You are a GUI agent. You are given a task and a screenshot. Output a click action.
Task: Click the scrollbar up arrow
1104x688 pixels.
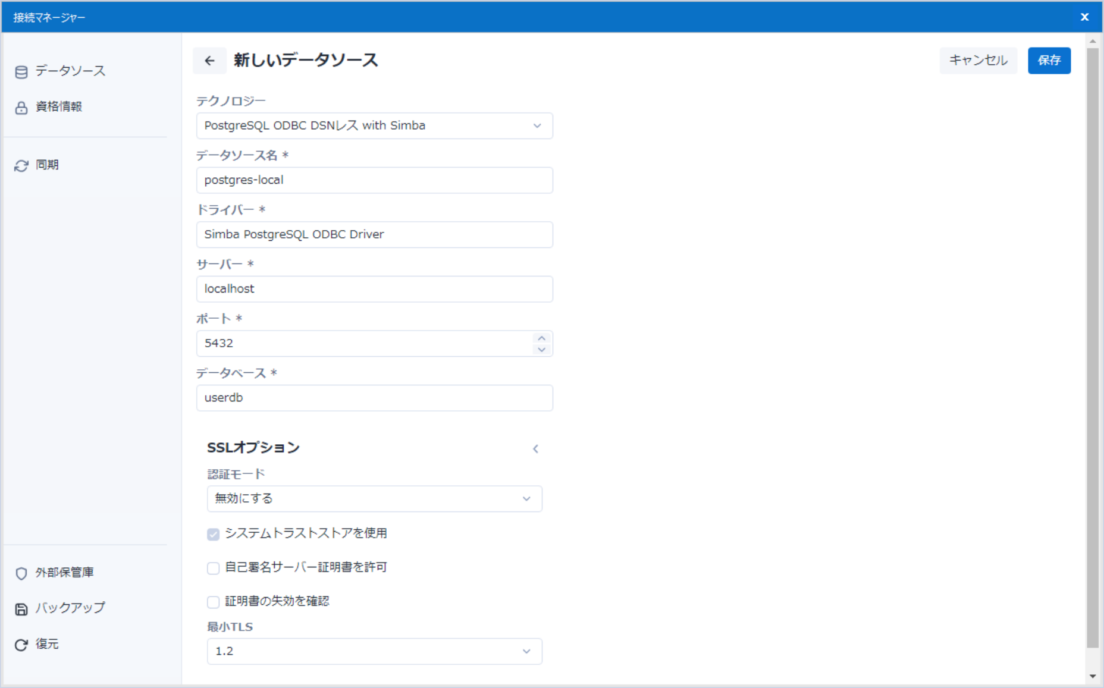click(x=1093, y=41)
